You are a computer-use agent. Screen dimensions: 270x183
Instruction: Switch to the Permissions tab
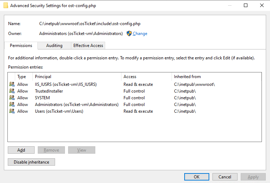click(x=21, y=46)
